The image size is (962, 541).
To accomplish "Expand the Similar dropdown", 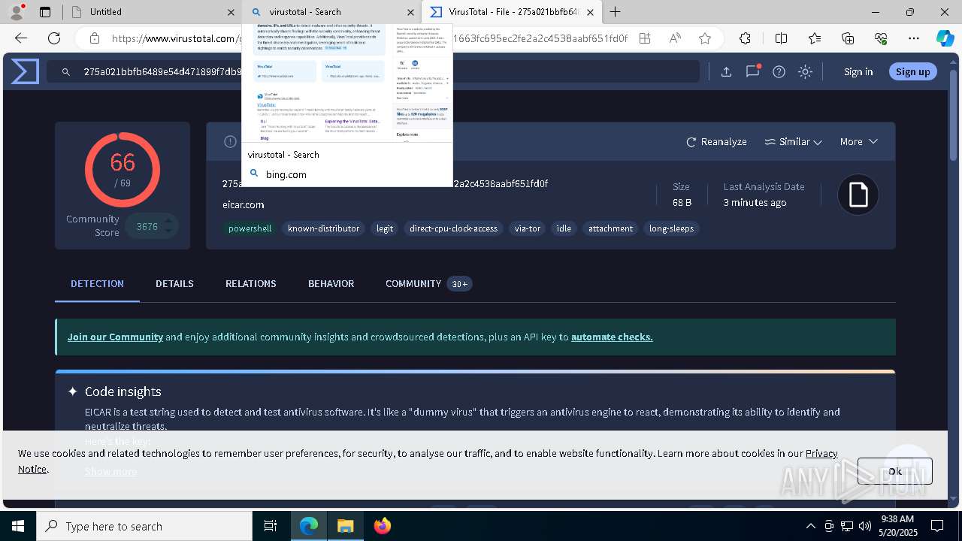I will tap(793, 141).
